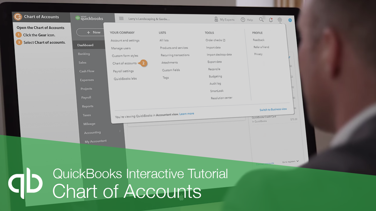The height and width of the screenshot is (211, 376).
Task: Click the Help question mark icon
Action: point(243,20)
